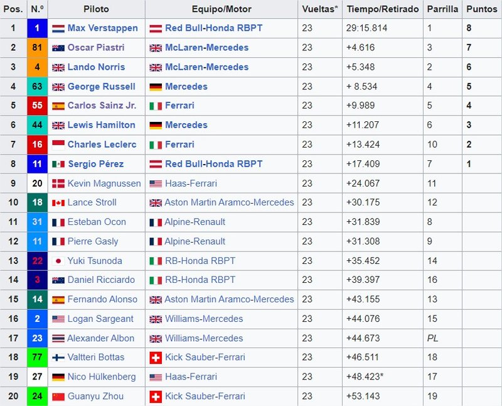Click the Italian flag in Carlos Sainz's Ferrari cell
The height and width of the screenshot is (406, 502).
click(156, 106)
